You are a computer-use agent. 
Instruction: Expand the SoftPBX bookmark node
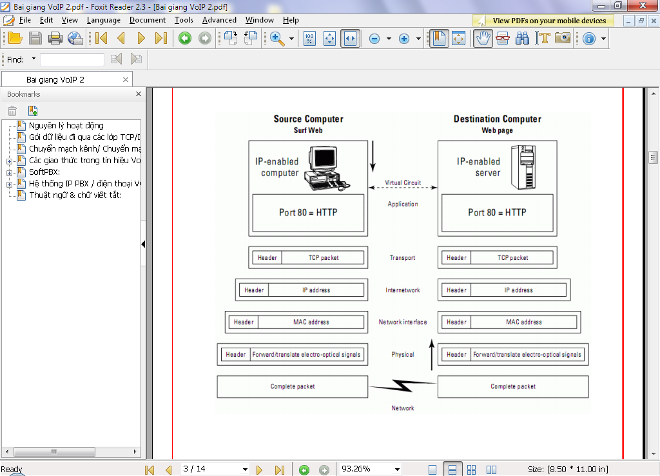pos(9,172)
